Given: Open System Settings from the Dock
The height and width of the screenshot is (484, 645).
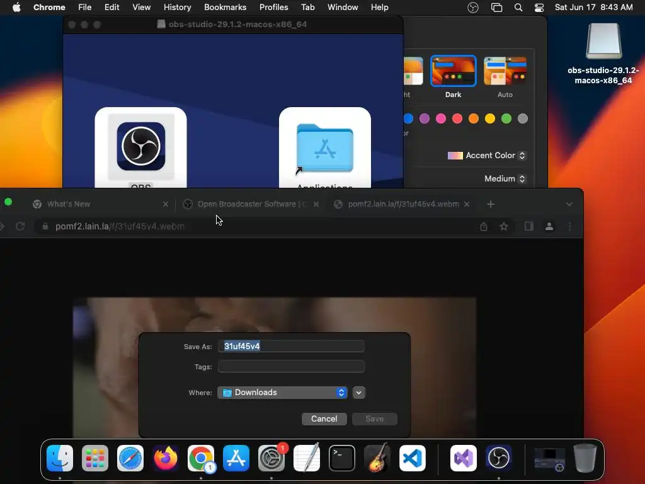Looking at the screenshot, I should [271, 458].
